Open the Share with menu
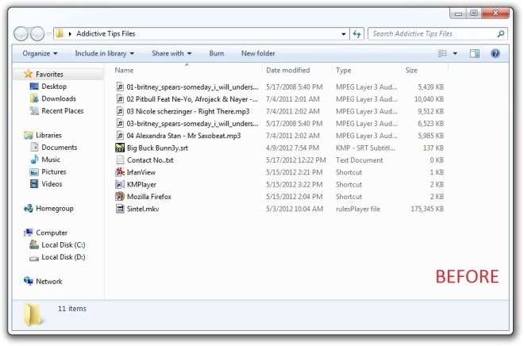The image size is (524, 346). click(171, 53)
